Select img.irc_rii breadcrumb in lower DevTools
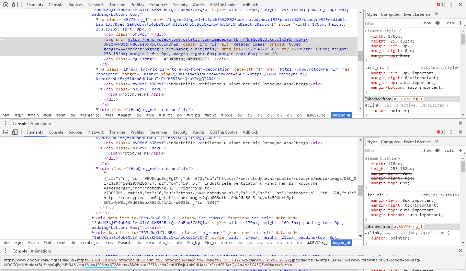466x271 pixels. pos(342,243)
